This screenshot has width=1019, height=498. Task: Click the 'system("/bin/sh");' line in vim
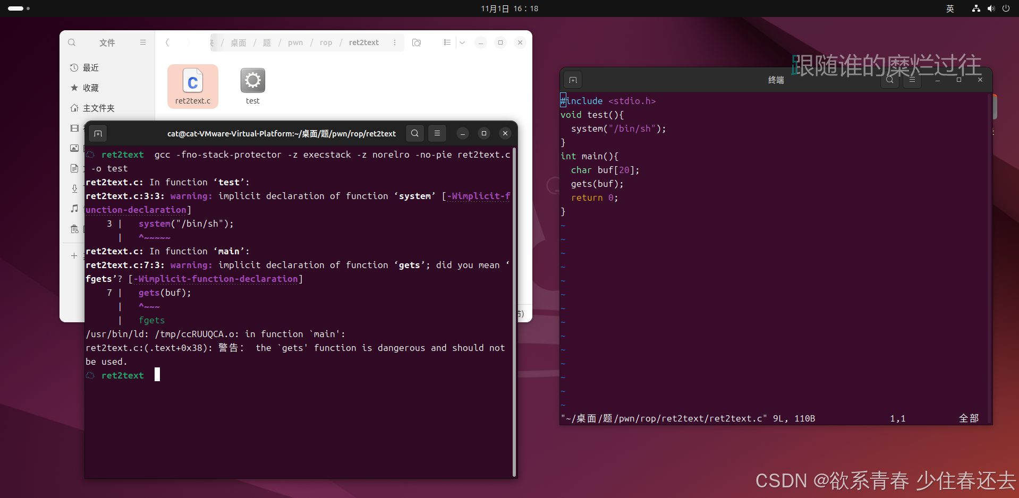(x=618, y=128)
